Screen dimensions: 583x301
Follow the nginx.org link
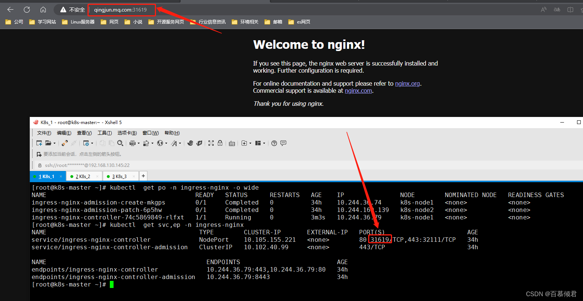[x=407, y=83]
